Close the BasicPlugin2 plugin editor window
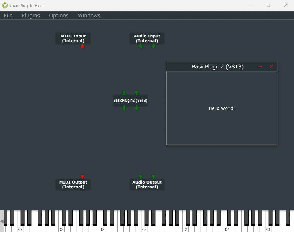 click(271, 67)
